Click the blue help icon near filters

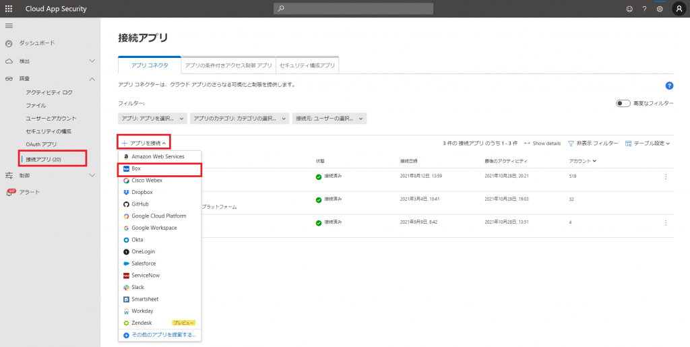669,86
